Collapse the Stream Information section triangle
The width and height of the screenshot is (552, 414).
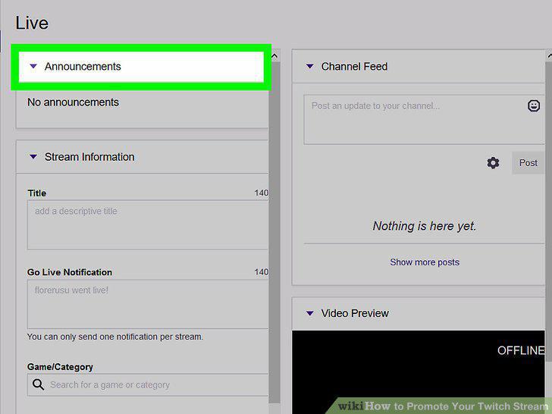[33, 157]
